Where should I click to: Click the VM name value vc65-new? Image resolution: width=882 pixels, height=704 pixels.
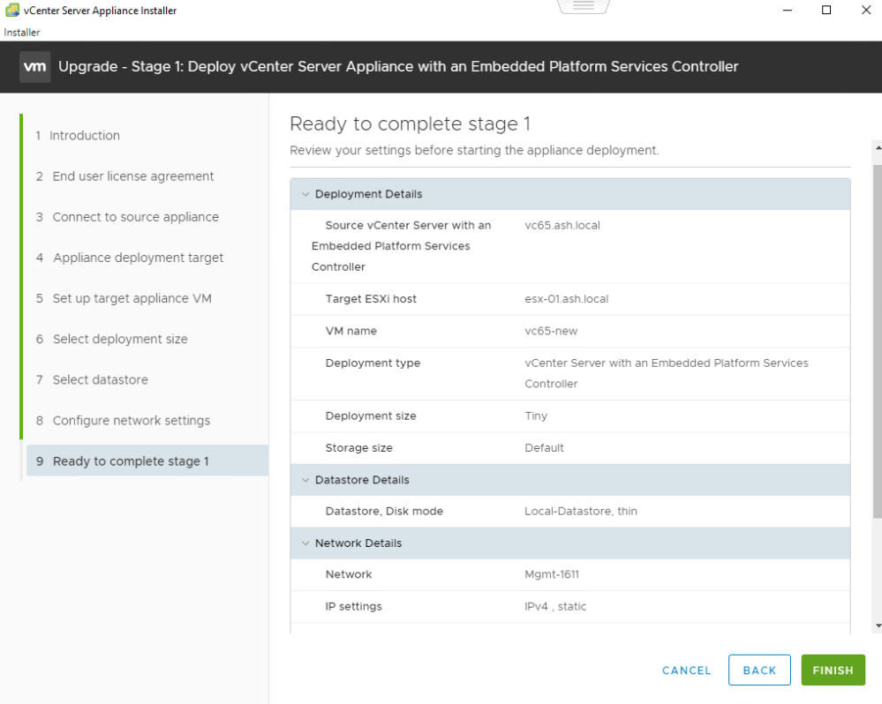(551, 331)
